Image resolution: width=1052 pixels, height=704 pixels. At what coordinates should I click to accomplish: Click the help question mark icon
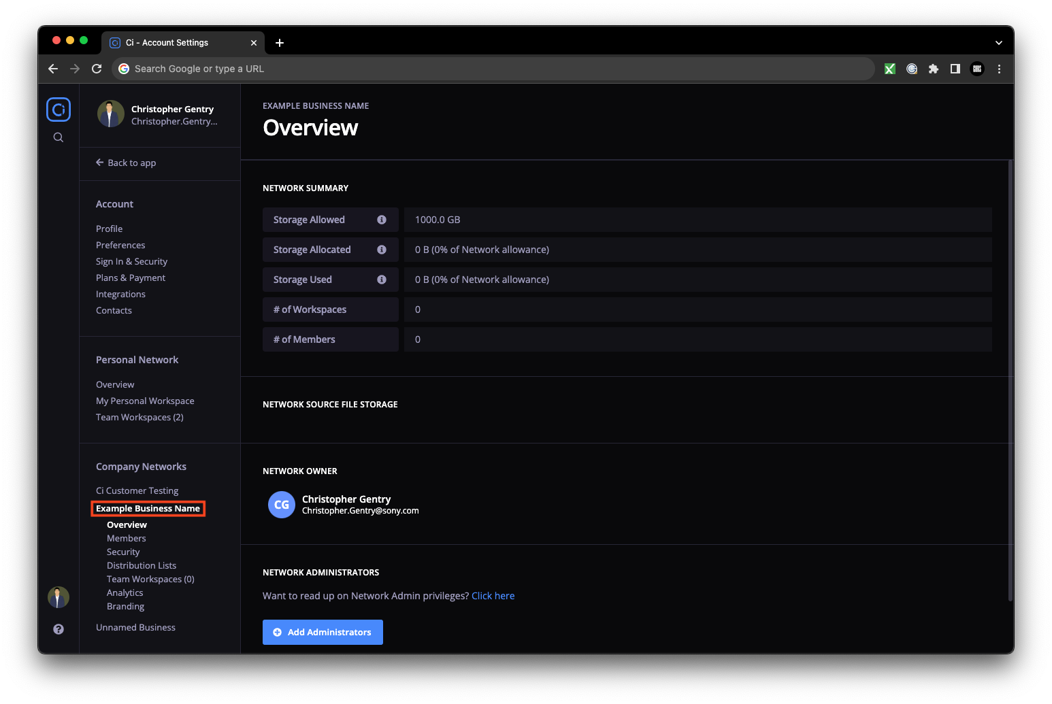point(59,629)
